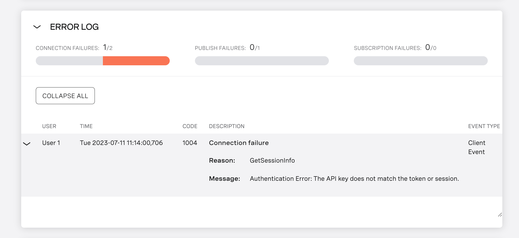
Task: Click the Authentication Error message text
Action: click(x=354, y=178)
